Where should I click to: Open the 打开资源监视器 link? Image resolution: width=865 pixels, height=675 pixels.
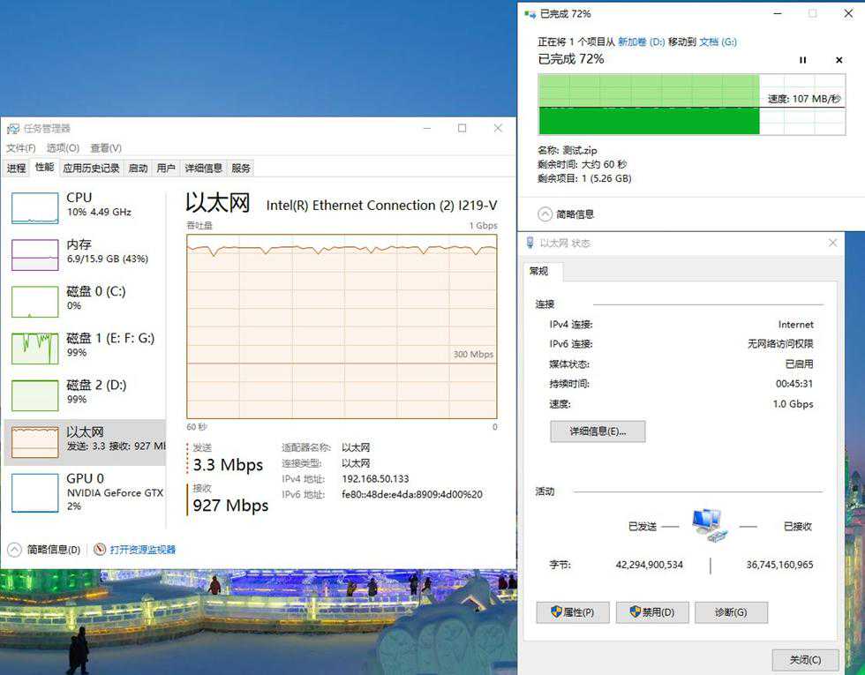tap(142, 550)
